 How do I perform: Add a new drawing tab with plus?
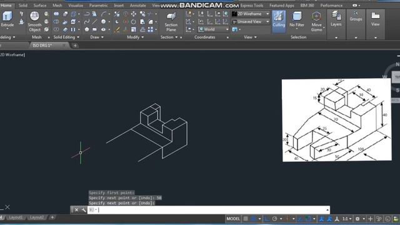[x=75, y=46]
